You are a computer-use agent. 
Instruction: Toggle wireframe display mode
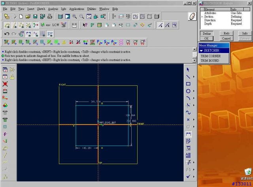pos(135,16)
